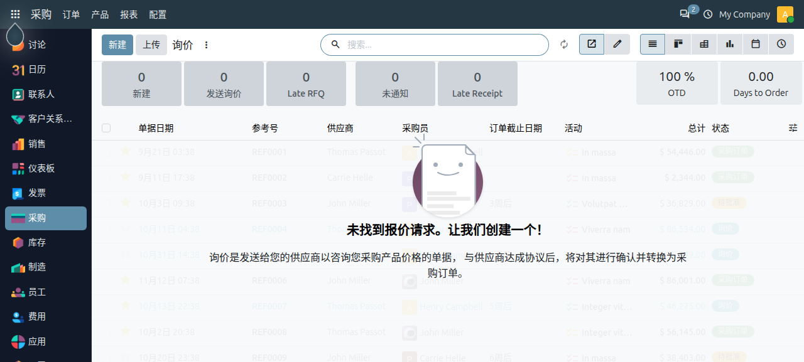Switch to kanban view
Image resolution: width=804 pixels, height=362 pixels.
pyautogui.click(x=678, y=45)
